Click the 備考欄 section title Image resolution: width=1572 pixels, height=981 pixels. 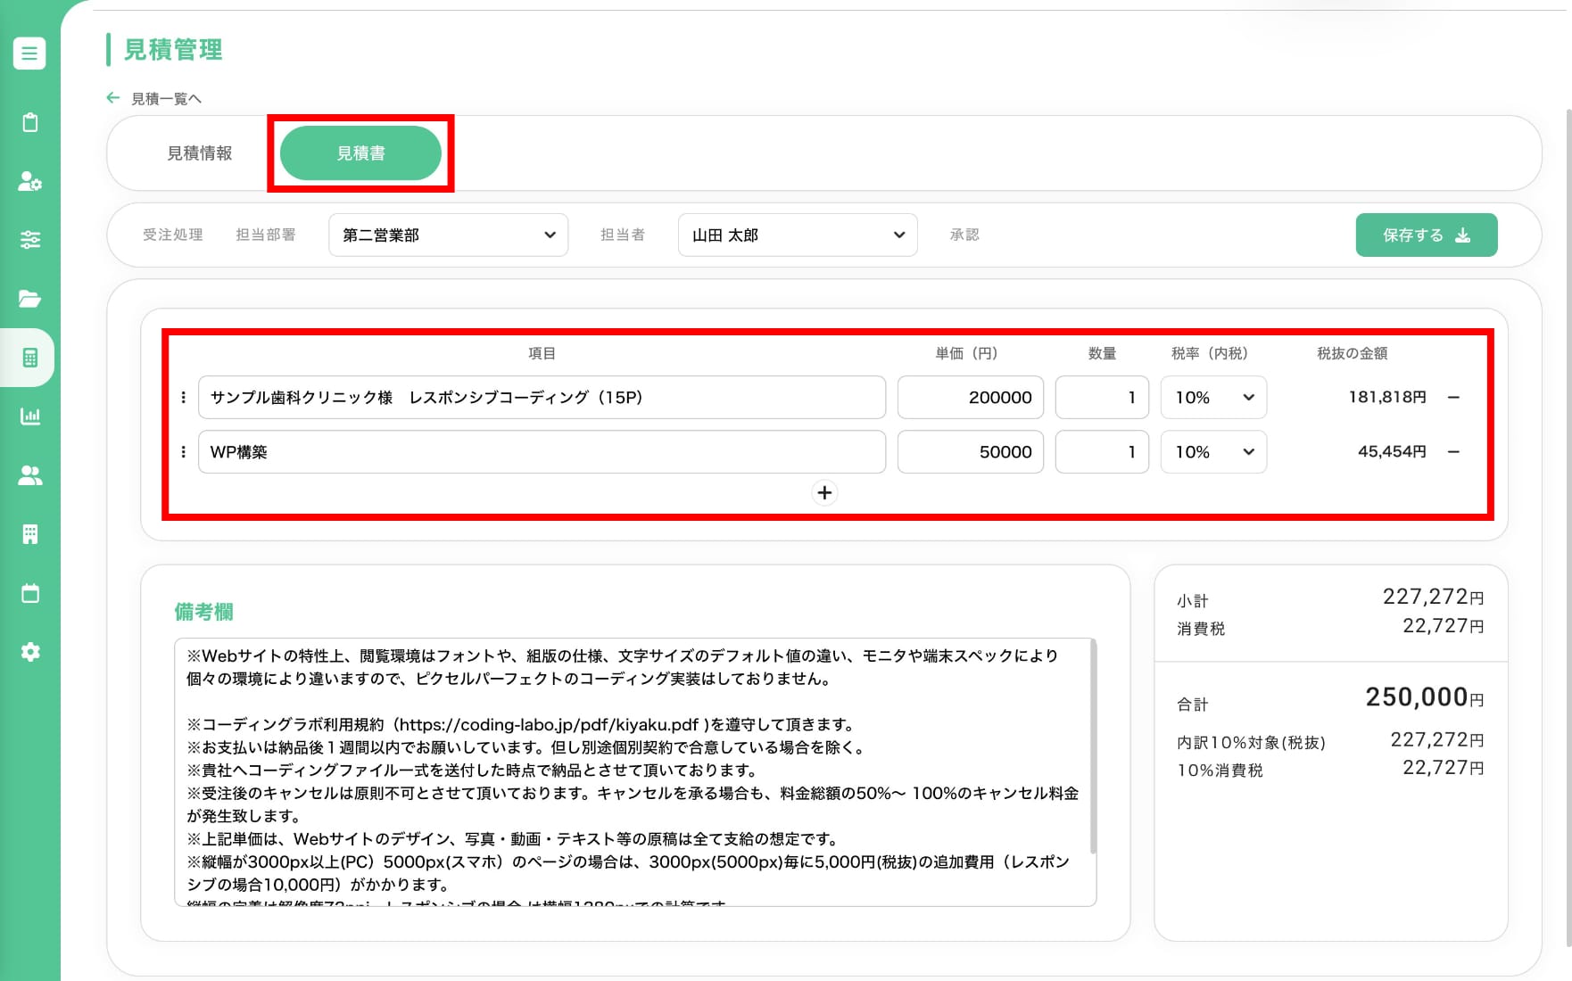pos(203,613)
